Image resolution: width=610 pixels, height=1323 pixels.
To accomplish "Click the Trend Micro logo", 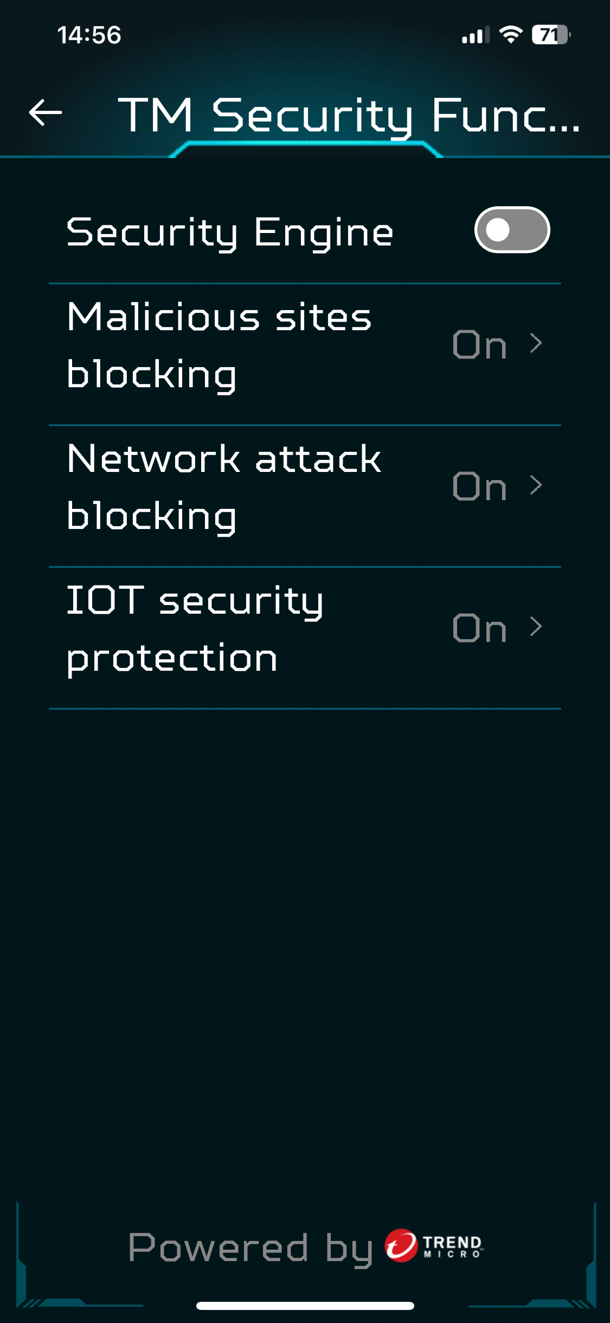I will click(434, 1245).
